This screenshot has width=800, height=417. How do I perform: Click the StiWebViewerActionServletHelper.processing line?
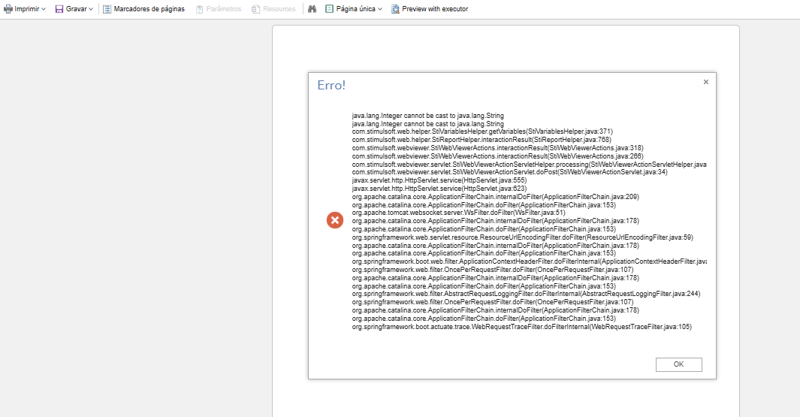(x=529, y=165)
